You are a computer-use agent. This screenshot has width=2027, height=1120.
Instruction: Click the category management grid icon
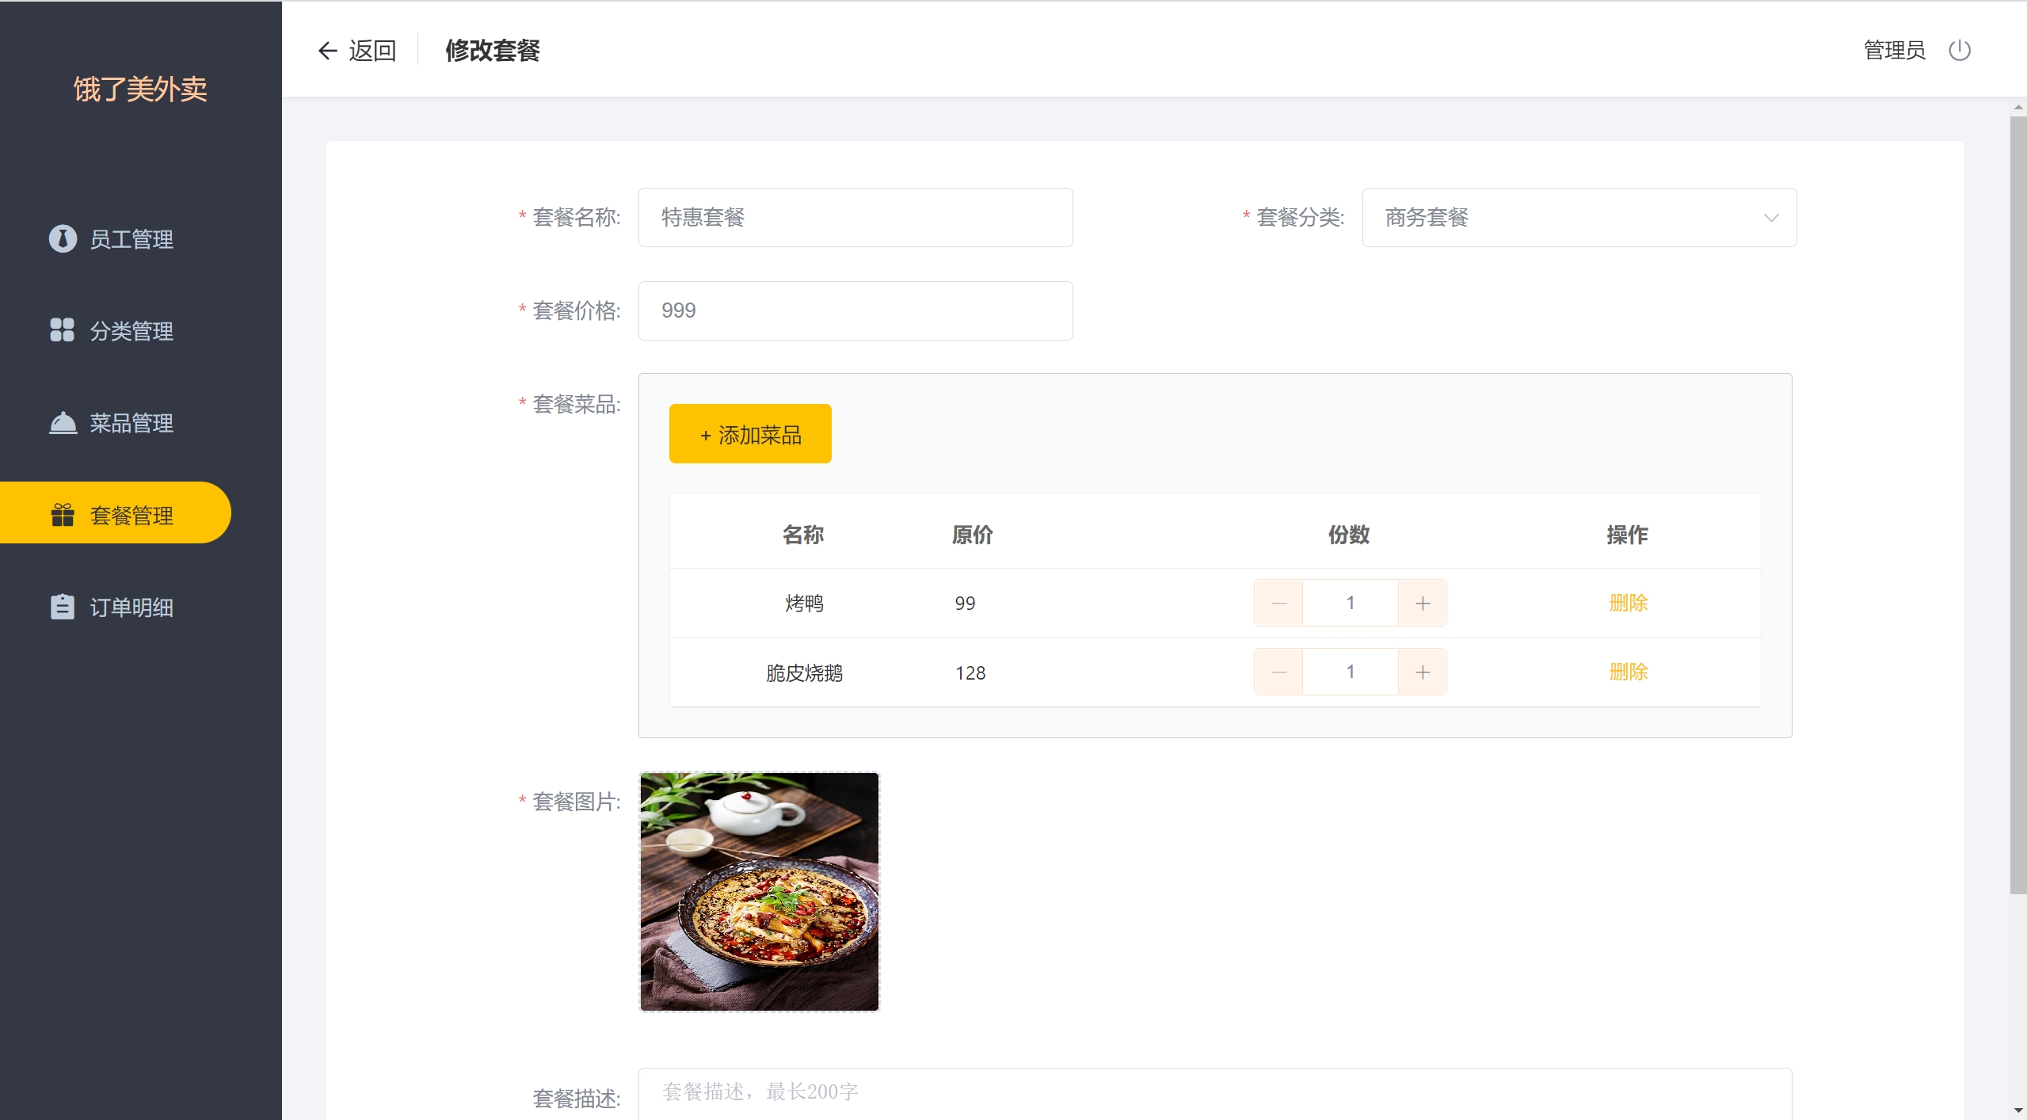[x=62, y=330]
